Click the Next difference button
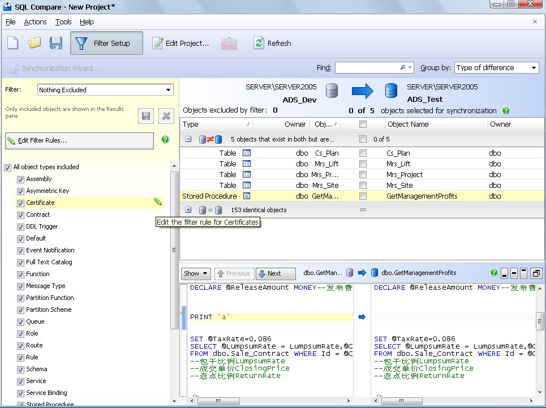The height and width of the screenshot is (408, 546). pyautogui.click(x=275, y=273)
